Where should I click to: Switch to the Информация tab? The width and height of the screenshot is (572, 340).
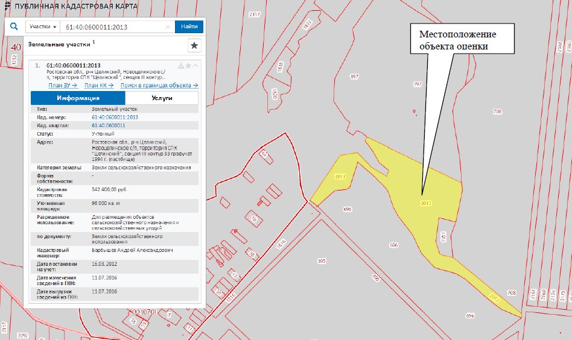pos(78,98)
